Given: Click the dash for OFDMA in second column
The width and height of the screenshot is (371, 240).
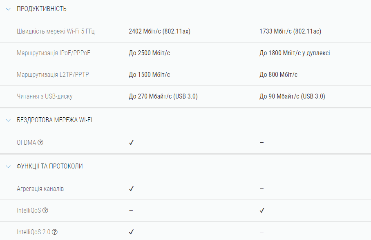Looking at the screenshot, I should [261, 143].
